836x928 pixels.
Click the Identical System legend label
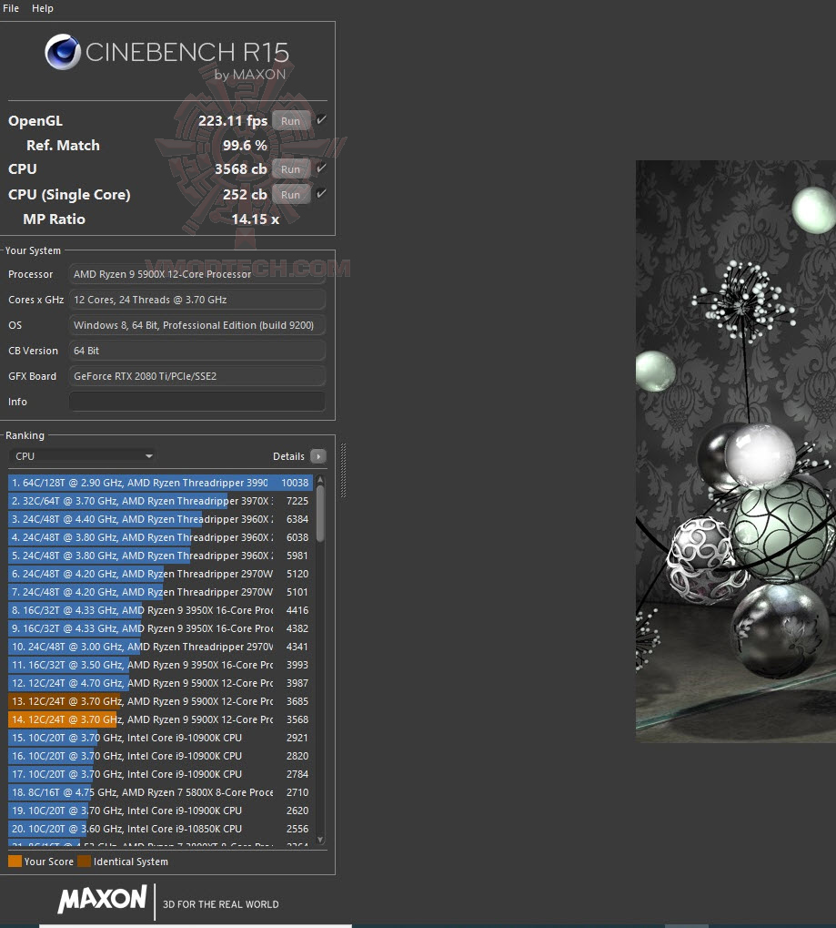click(x=131, y=862)
